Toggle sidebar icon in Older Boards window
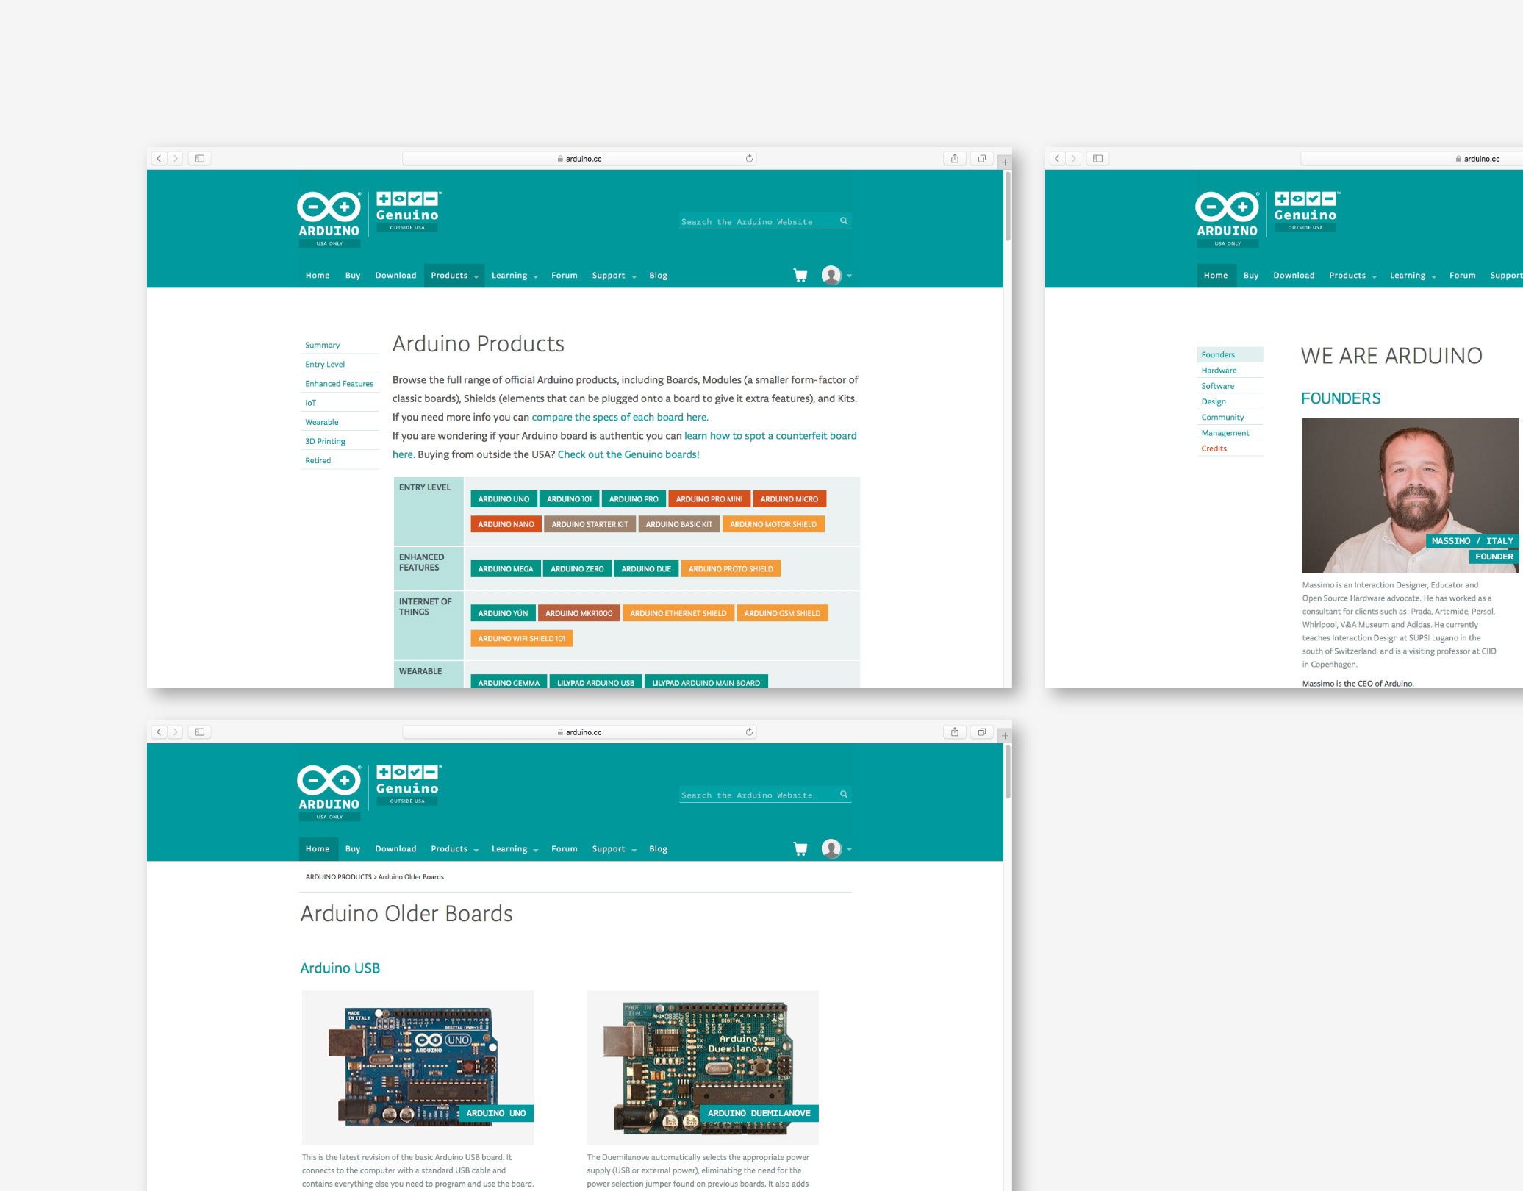This screenshot has height=1191, width=1523. pyautogui.click(x=199, y=732)
